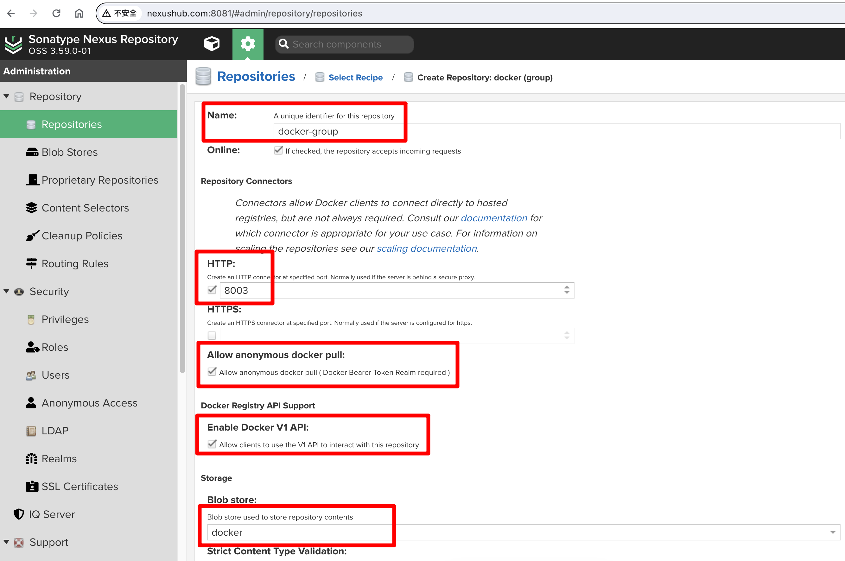The width and height of the screenshot is (845, 561).
Task: Select Repositories in sidebar
Action: tap(89, 124)
